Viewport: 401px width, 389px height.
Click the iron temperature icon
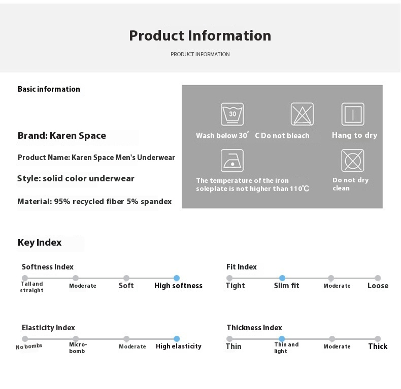tap(232, 161)
